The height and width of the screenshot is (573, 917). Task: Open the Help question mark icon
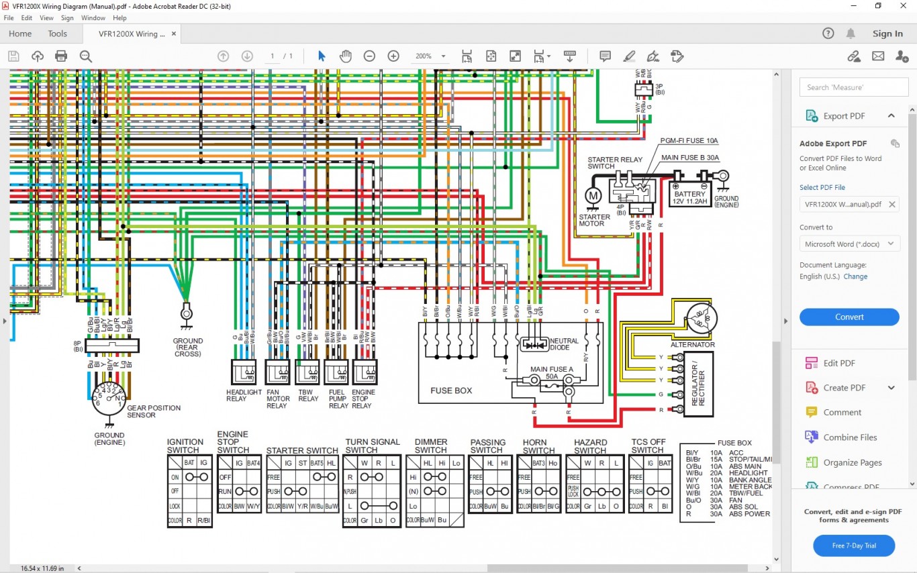(828, 34)
